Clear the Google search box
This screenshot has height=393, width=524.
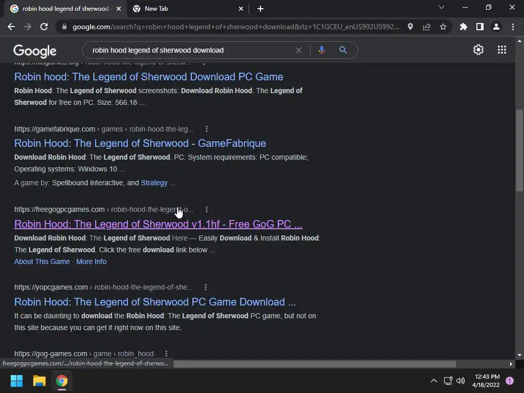click(x=299, y=50)
